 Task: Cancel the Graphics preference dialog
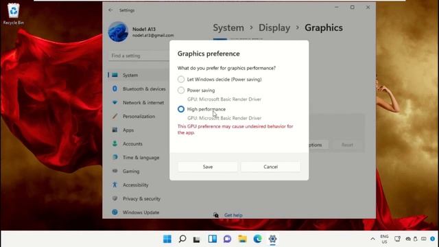(x=270, y=167)
